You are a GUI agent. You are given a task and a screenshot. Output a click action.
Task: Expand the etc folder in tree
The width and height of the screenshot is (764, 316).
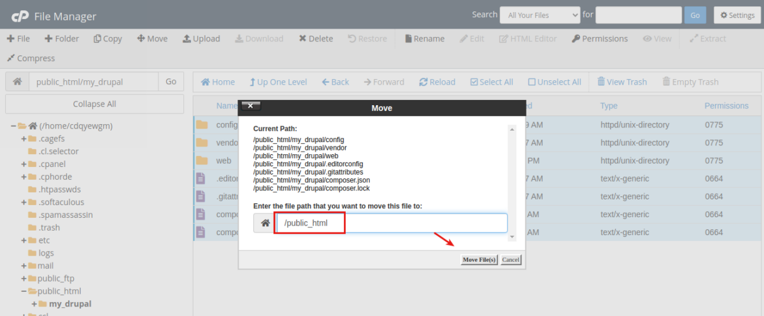24,240
